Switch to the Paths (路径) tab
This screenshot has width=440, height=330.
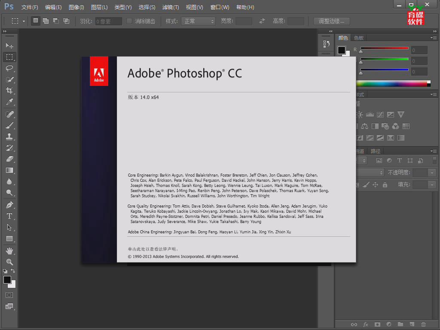point(376,151)
